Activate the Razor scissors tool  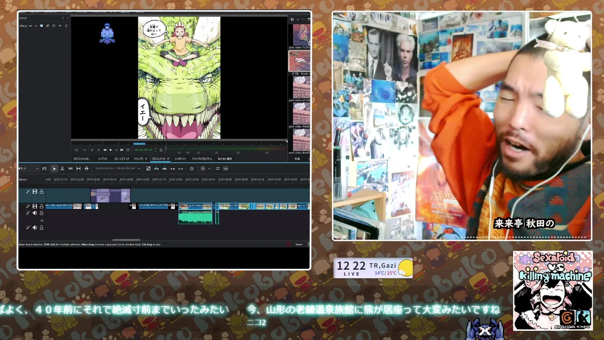click(x=62, y=169)
